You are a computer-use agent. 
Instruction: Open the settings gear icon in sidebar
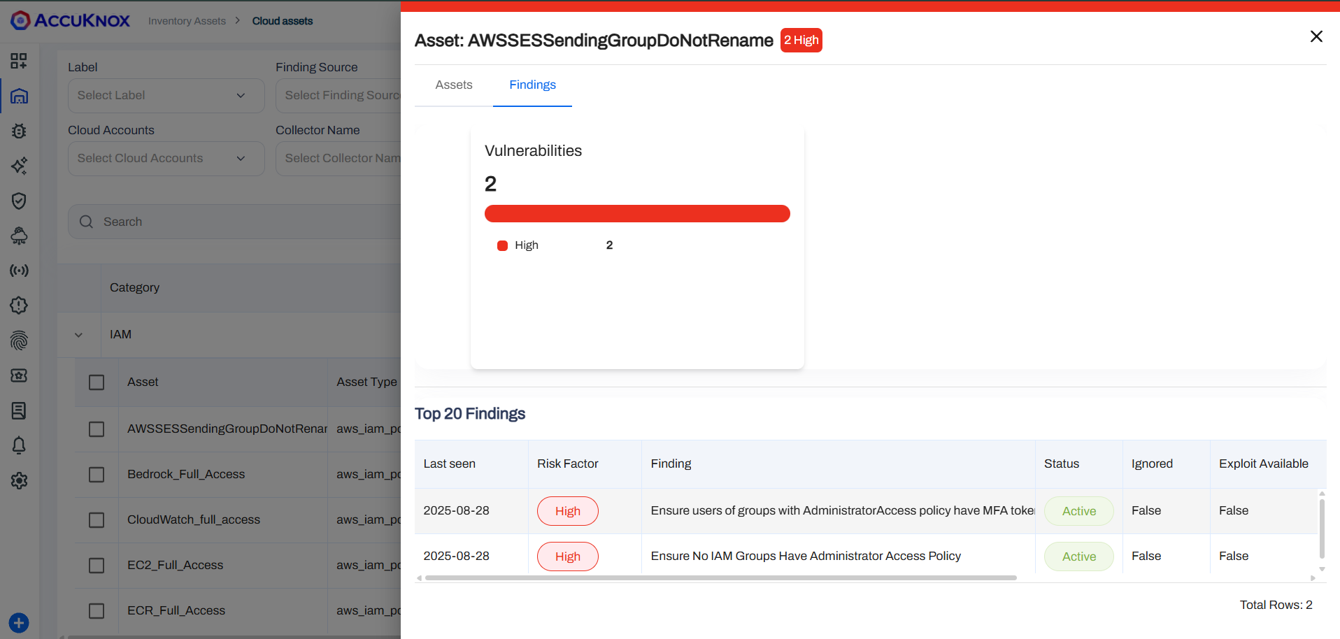pyautogui.click(x=19, y=480)
